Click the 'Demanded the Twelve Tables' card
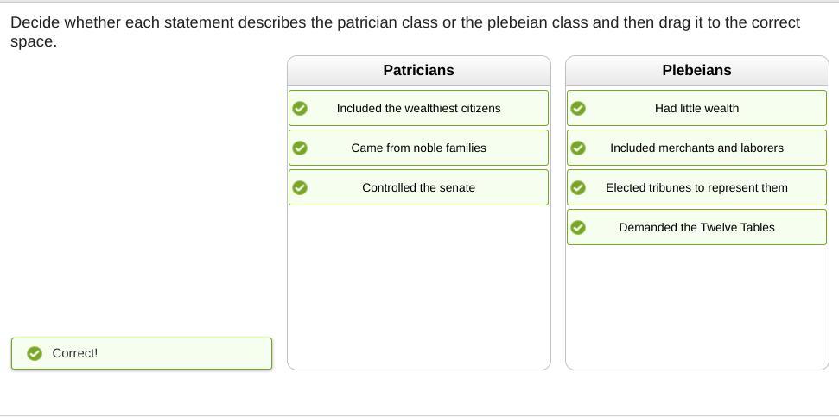 click(x=696, y=228)
